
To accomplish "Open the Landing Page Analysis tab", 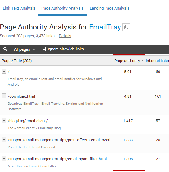I will [109, 8].
